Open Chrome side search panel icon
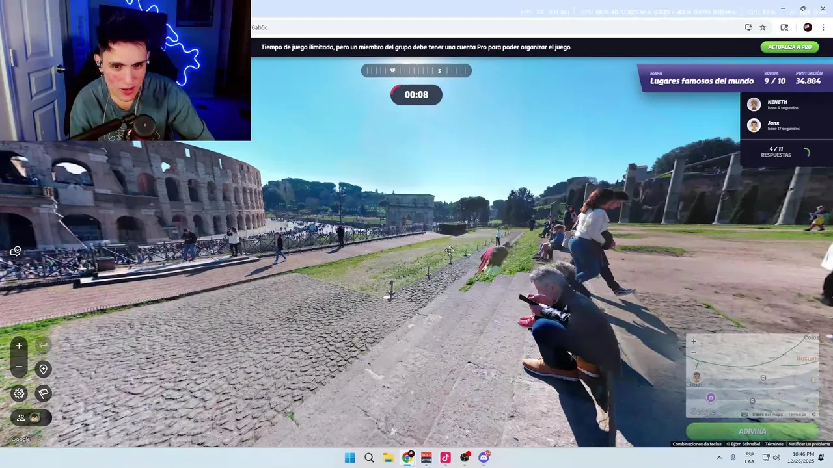The image size is (833, 468). click(x=784, y=27)
